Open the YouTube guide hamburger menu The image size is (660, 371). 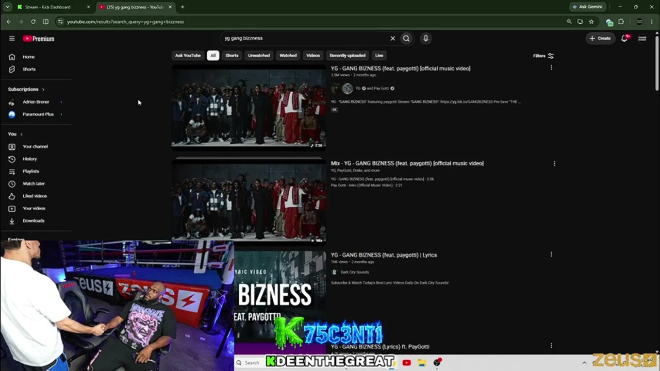12,39
